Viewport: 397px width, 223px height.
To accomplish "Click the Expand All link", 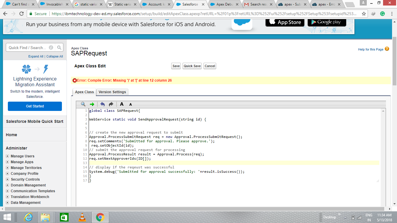I will [36, 56].
